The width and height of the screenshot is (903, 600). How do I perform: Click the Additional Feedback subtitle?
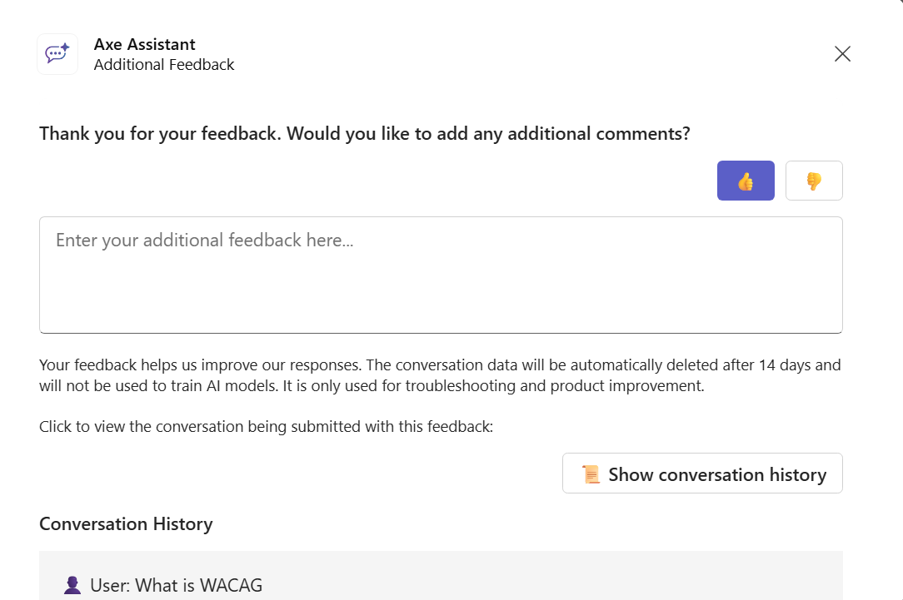(x=164, y=65)
